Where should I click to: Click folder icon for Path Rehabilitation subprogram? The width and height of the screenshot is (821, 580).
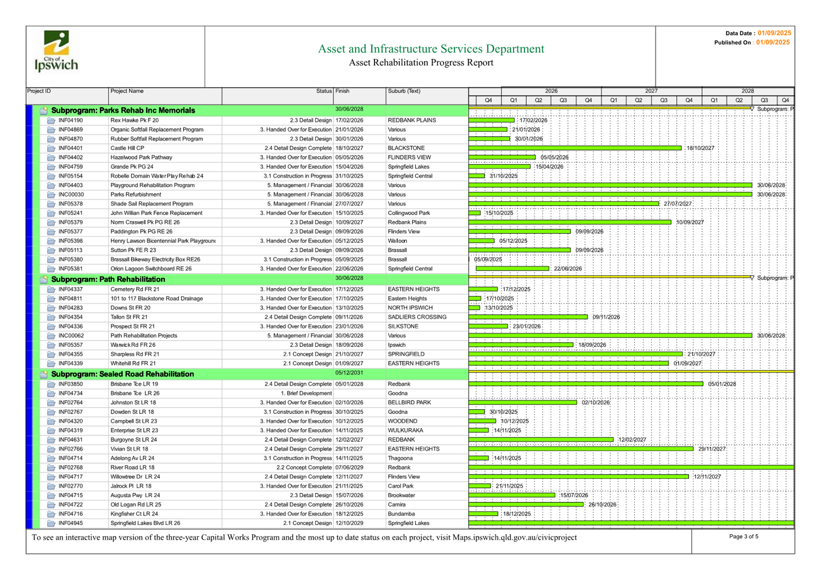click(x=44, y=279)
